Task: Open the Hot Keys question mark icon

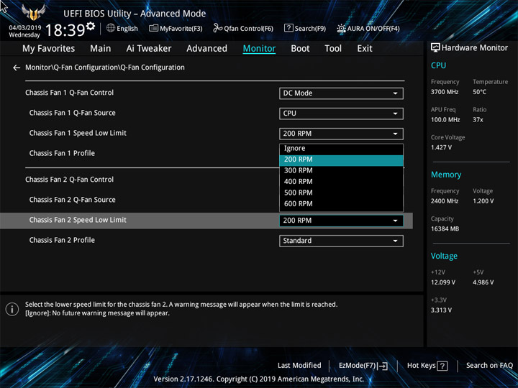Action: pos(442,366)
